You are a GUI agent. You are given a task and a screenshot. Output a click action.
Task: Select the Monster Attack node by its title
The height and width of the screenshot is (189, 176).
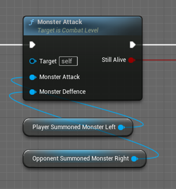60,22
